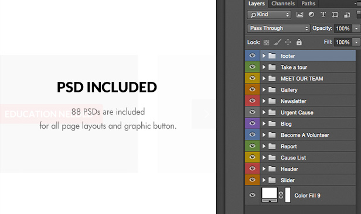Screen dimensions: 361x214
Task: Click the Cause List folder icon
Action: pos(272,157)
